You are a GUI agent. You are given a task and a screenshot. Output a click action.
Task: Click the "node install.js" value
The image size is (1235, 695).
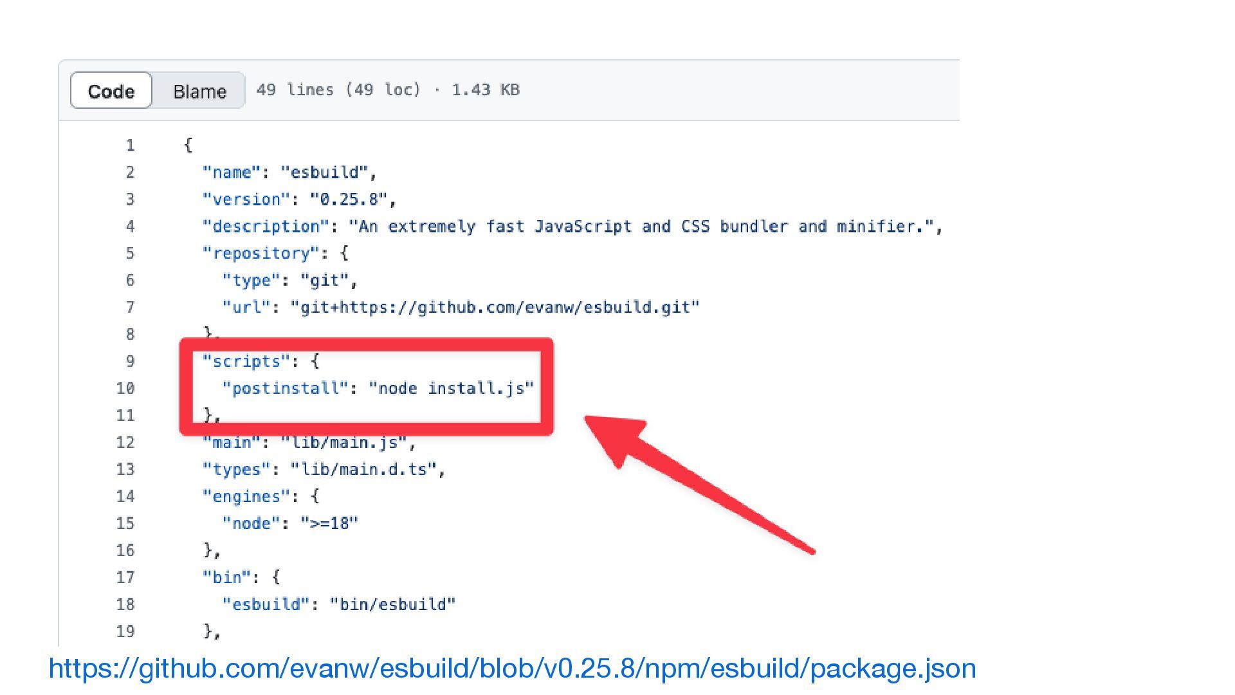(452, 388)
